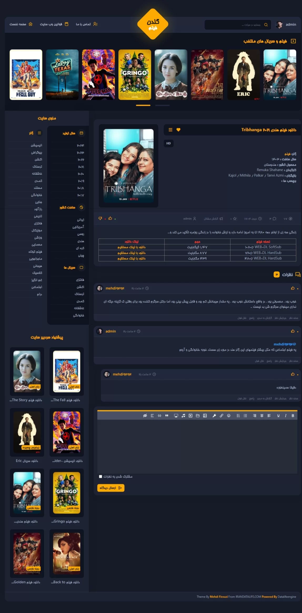
Task: Click the Bold icon in comment editor
Action: tap(293, 416)
